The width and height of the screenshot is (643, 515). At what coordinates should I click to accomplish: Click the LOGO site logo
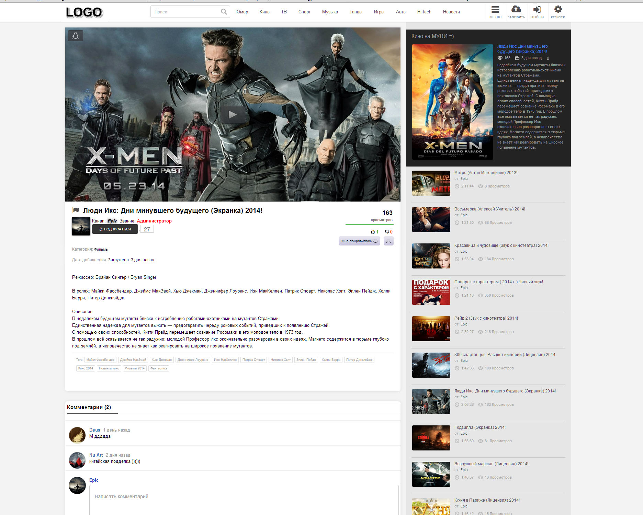click(84, 12)
